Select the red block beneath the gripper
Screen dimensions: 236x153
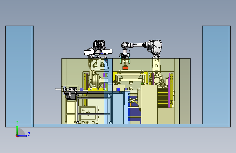125,67
